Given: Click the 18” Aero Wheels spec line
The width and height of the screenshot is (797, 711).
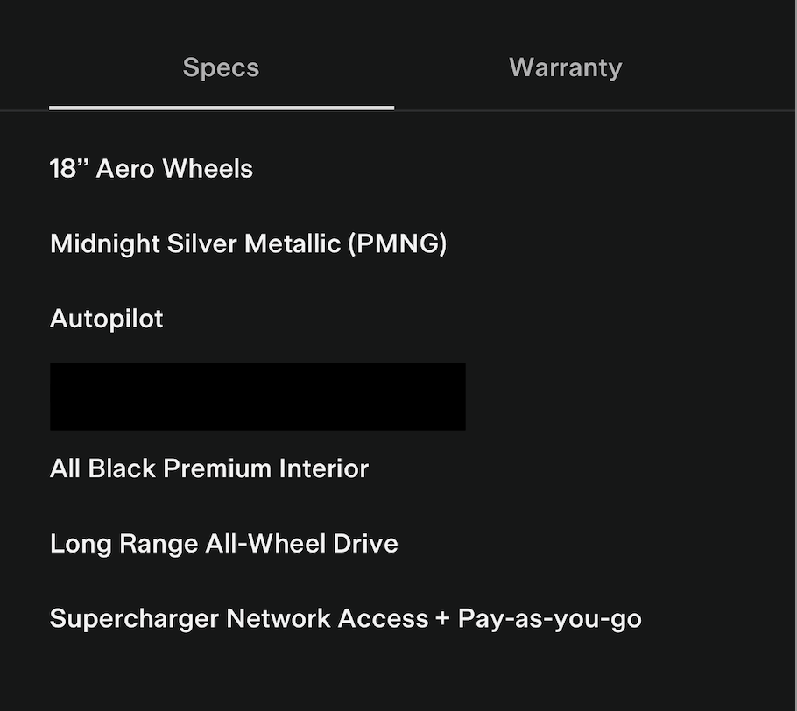Looking at the screenshot, I should (x=152, y=168).
